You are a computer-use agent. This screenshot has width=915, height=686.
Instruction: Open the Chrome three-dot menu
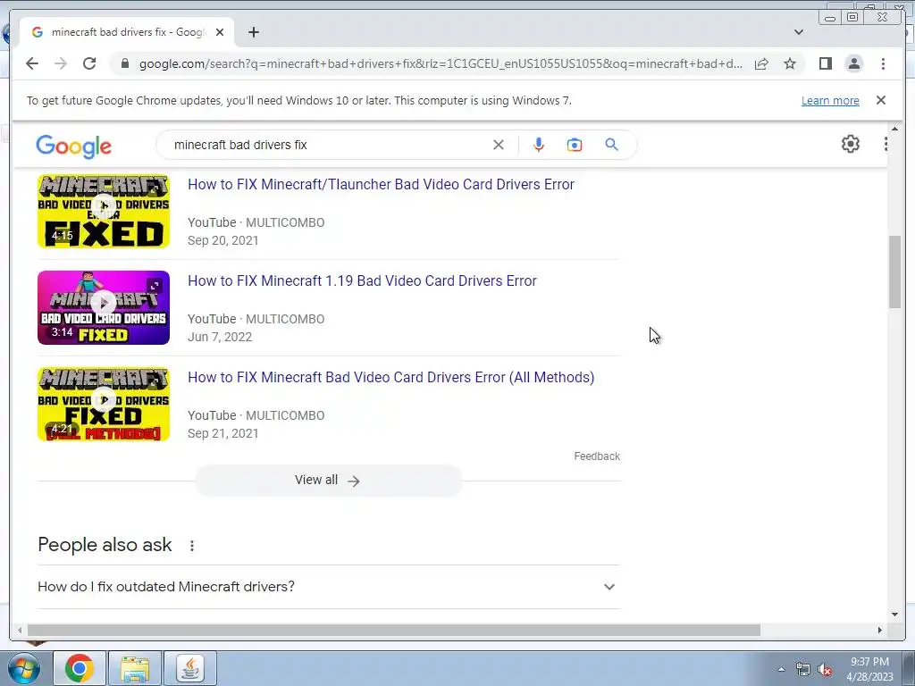tap(883, 63)
